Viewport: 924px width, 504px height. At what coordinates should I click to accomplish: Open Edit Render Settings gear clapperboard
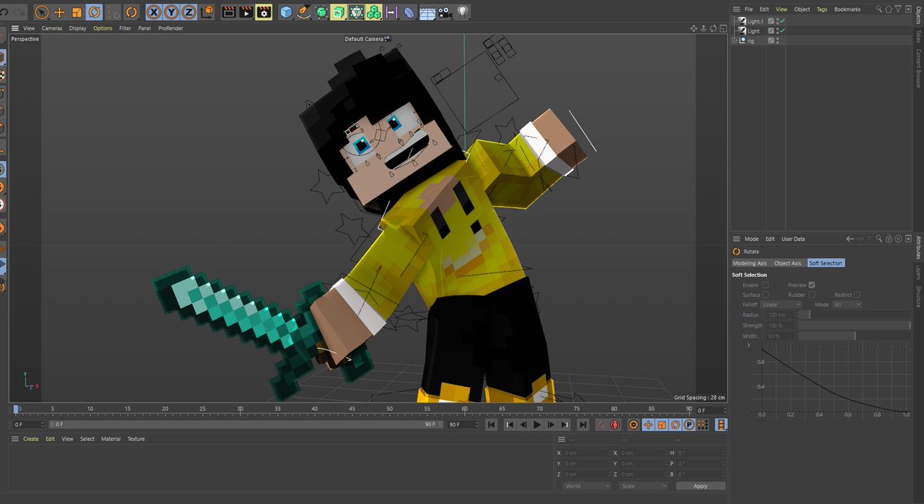click(x=263, y=12)
